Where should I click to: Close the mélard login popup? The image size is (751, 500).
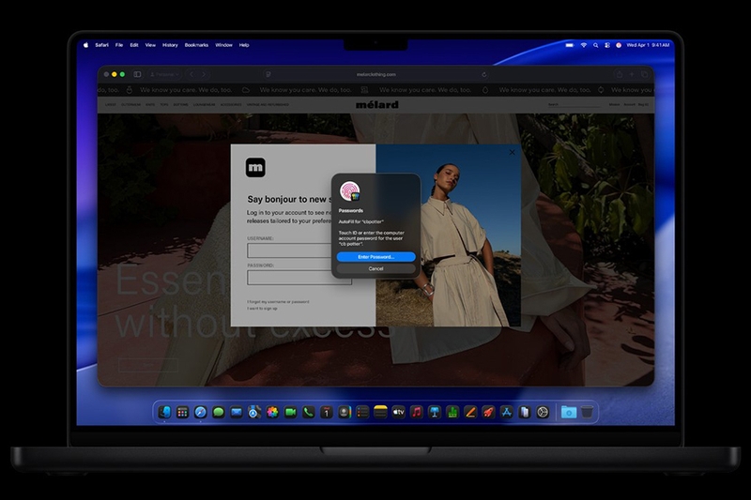point(512,152)
